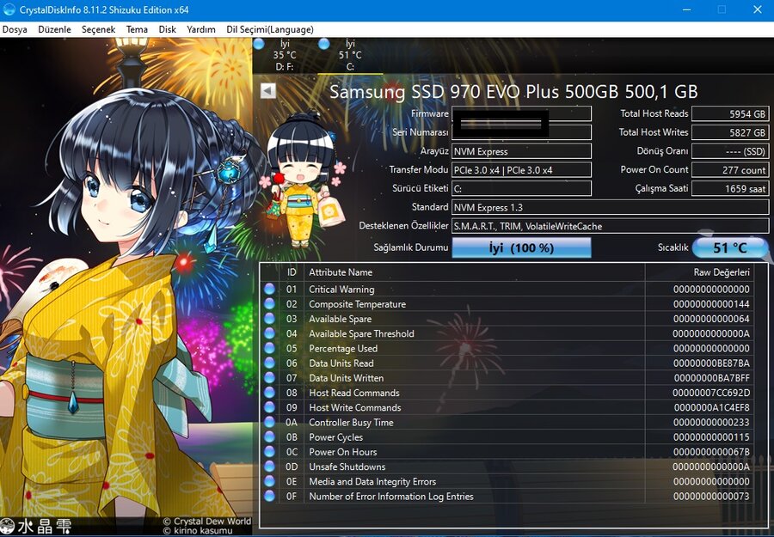Click raw value 00000007CC692D

[x=711, y=393]
